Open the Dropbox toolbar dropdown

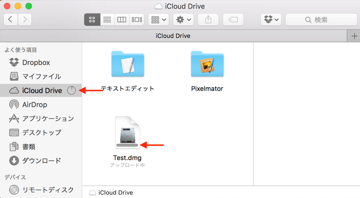click(x=271, y=20)
